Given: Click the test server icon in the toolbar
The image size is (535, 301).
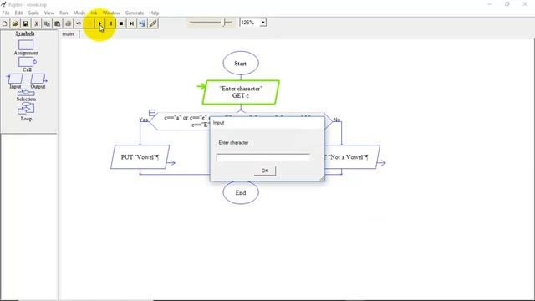Looking at the screenshot, I should tap(142, 23).
